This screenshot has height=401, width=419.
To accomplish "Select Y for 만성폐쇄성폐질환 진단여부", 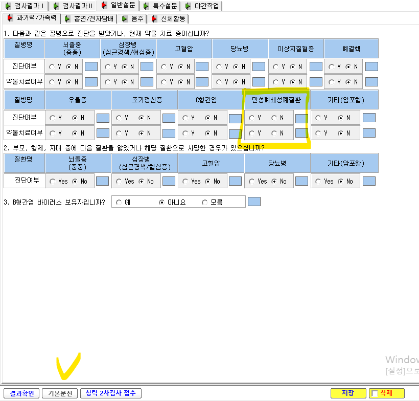I will tap(251, 118).
